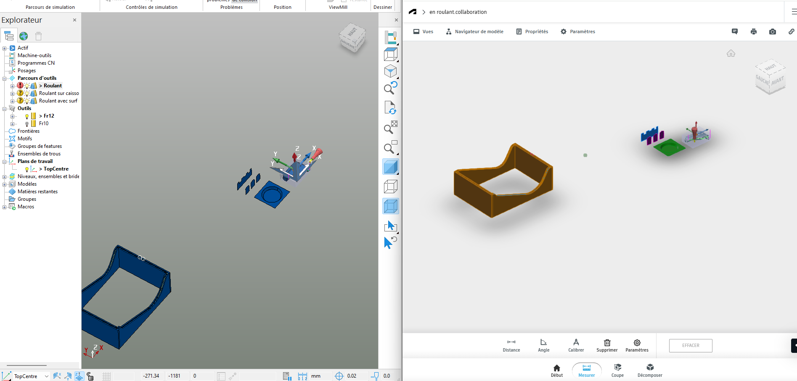Toggle light bulb for TopCentre workplane
This screenshot has height=381, width=797.
tap(27, 169)
